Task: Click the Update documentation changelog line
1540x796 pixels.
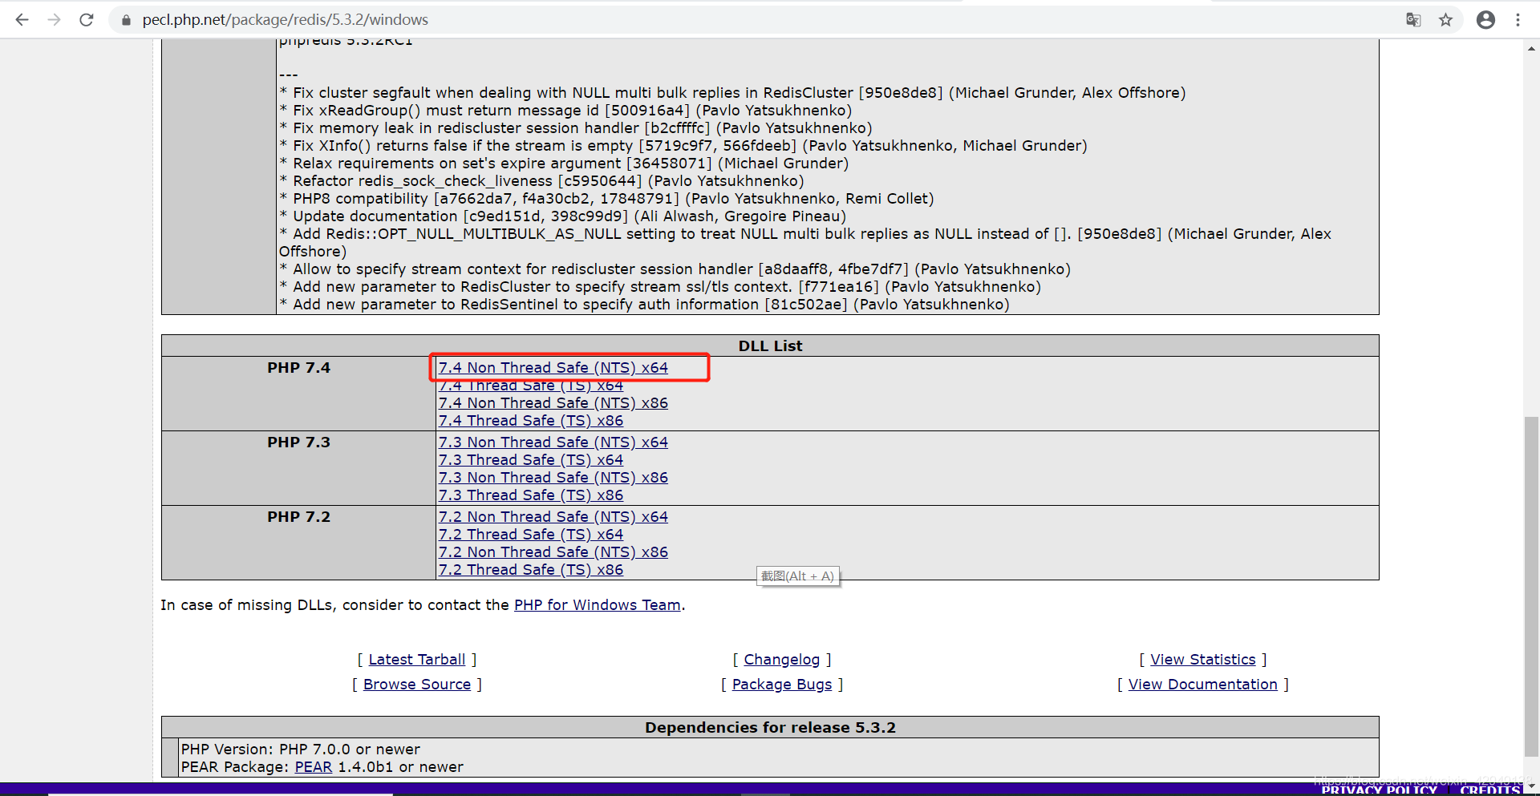Action: coord(562,216)
